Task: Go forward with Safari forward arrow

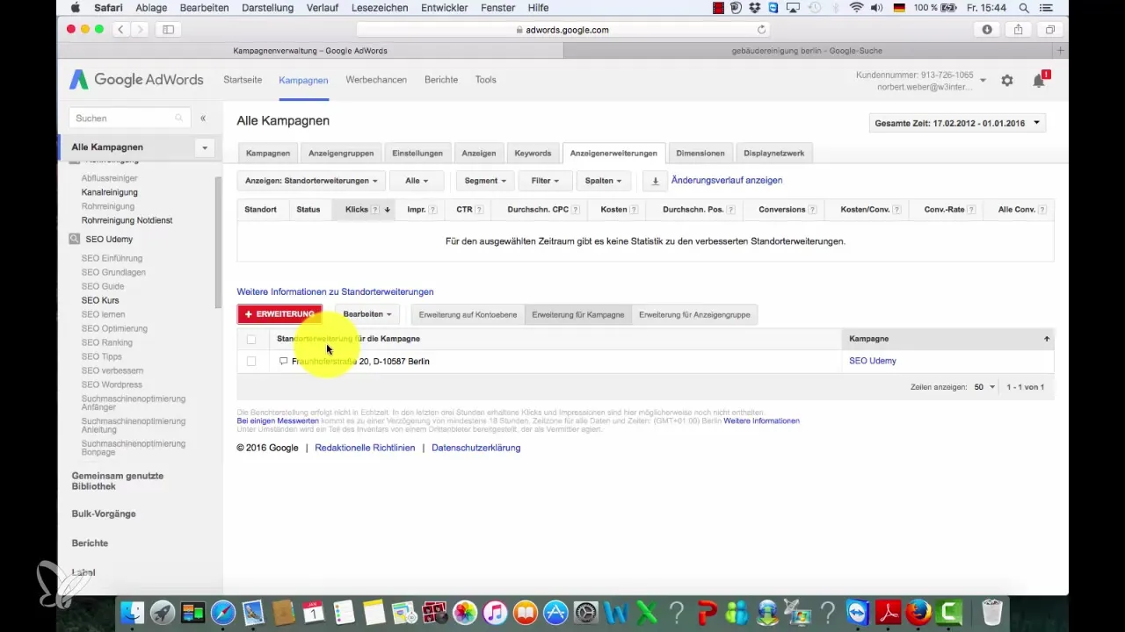Action: tap(141, 29)
